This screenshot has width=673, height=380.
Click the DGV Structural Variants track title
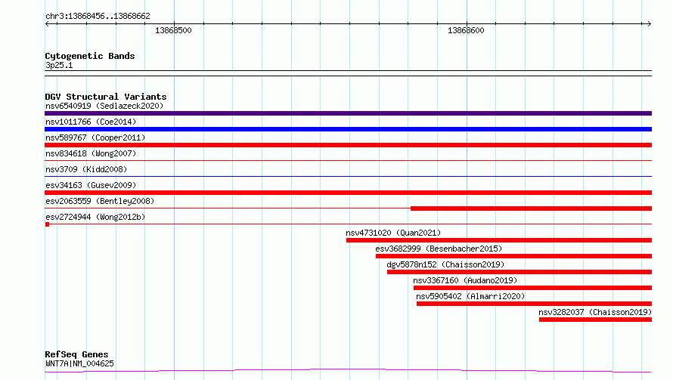(106, 97)
